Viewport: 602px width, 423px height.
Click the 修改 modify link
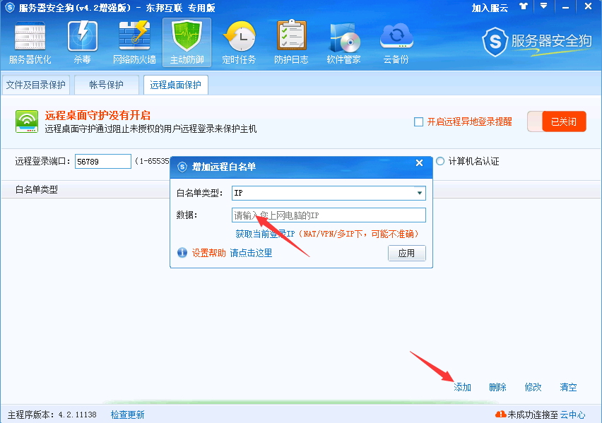click(x=533, y=387)
